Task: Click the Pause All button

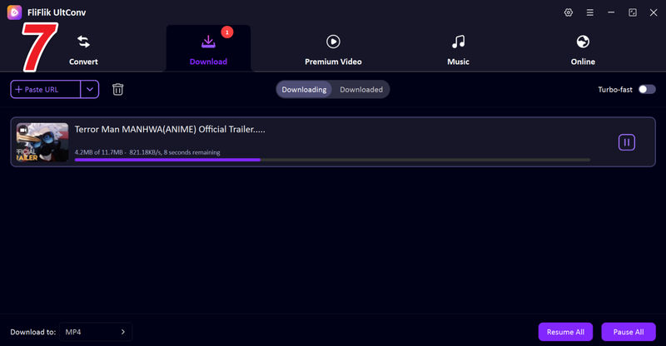Action: [x=629, y=332]
